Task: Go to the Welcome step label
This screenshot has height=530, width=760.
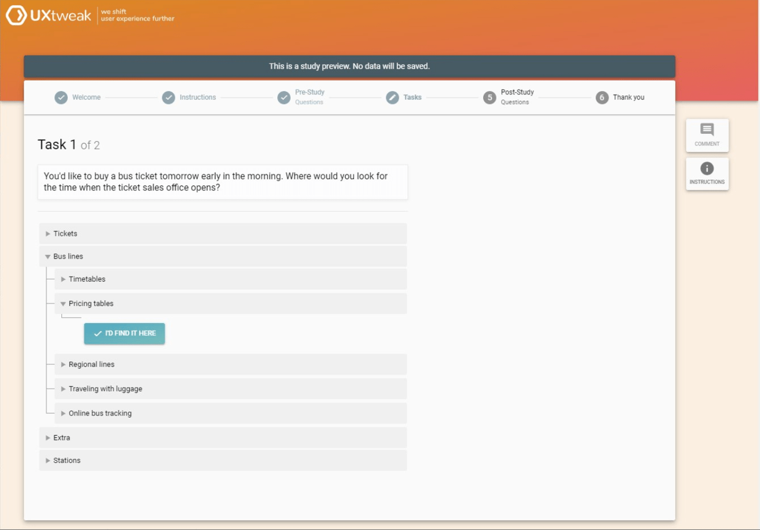Action: click(87, 97)
